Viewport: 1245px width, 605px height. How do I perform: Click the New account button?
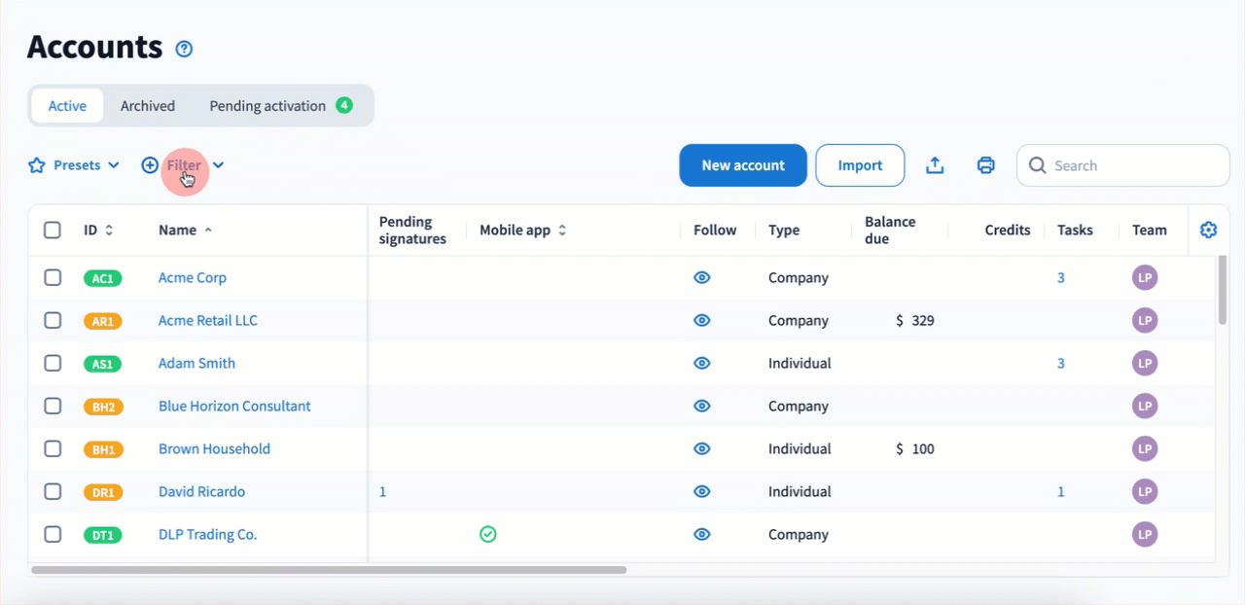point(743,165)
